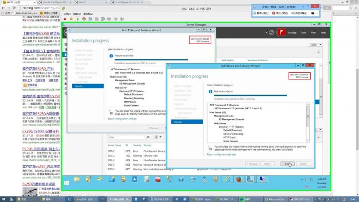
Task: Show hidden icons arrow in VM system tray
Action: 302,179
